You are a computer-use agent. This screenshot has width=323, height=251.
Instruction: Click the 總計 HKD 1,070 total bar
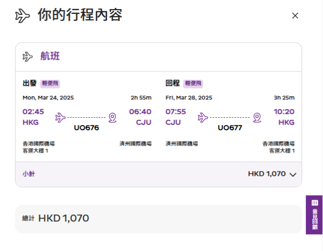[158, 218]
